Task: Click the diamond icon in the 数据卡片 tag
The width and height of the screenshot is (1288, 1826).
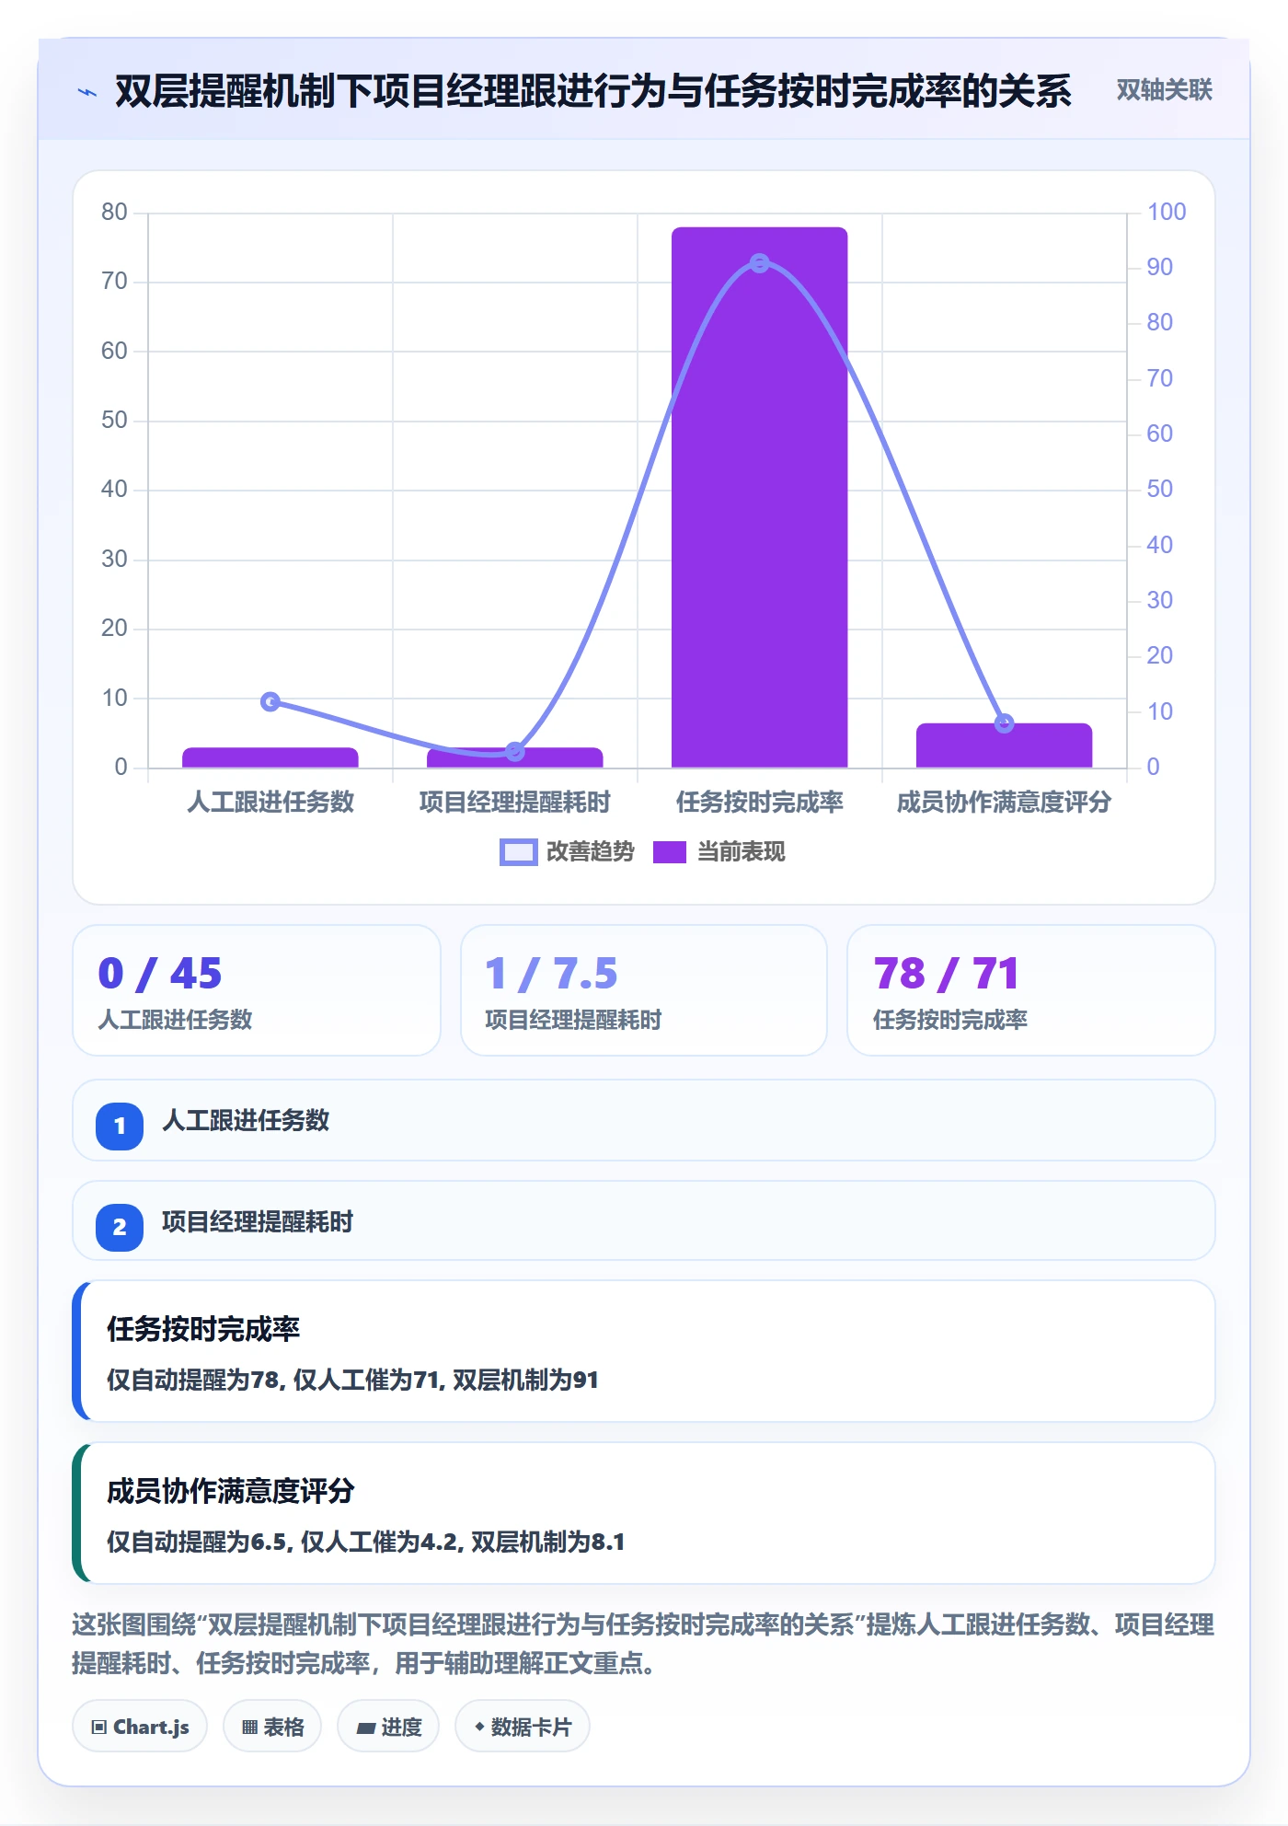Action: click(479, 1727)
